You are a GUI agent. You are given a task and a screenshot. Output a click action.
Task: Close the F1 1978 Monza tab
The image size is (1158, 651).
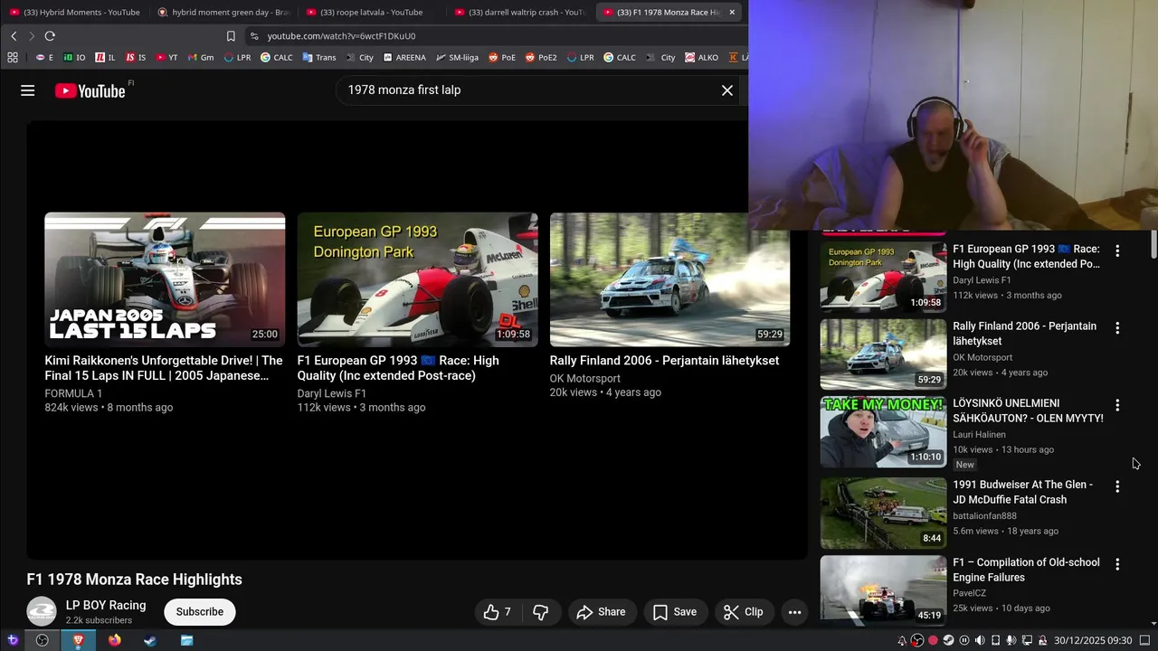[732, 12]
